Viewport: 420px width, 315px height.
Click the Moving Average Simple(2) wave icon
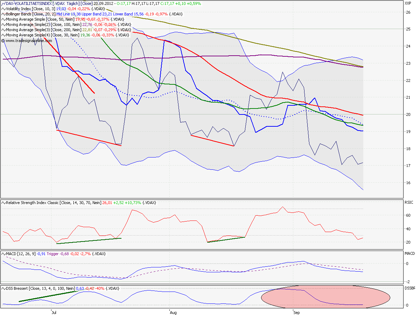click(x=3, y=24)
